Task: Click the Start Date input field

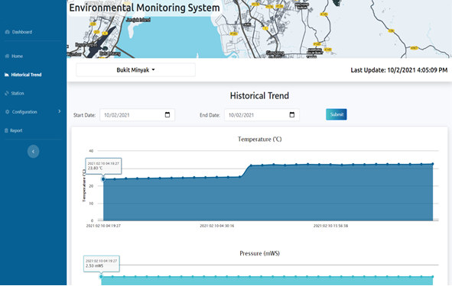Action: 137,115
